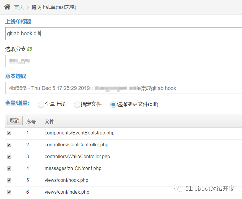
Task: Toggle checkbox for messages/zh-CN/conf.php
Action: coord(9,168)
